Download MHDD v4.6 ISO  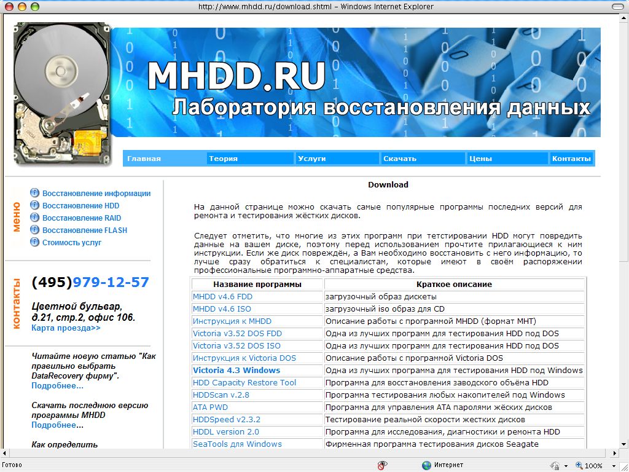221,309
